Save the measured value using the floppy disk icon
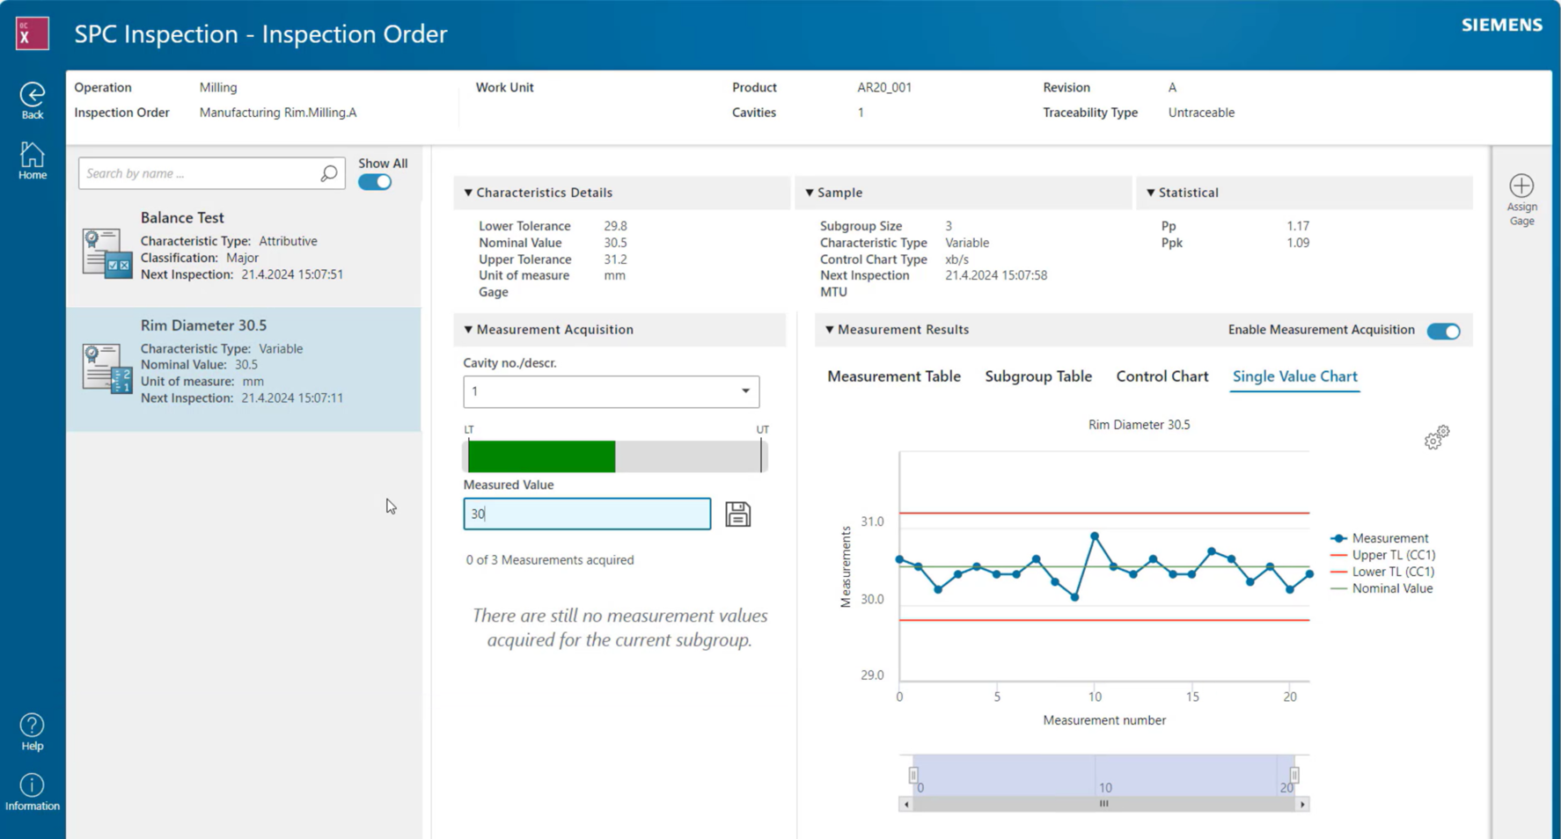 pos(737,514)
